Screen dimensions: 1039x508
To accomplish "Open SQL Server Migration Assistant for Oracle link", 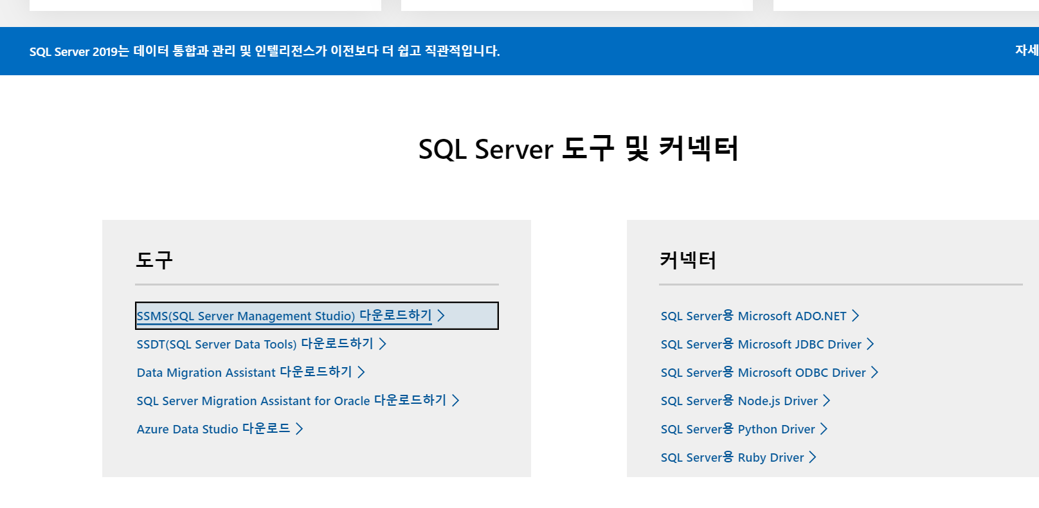I will (x=298, y=401).
